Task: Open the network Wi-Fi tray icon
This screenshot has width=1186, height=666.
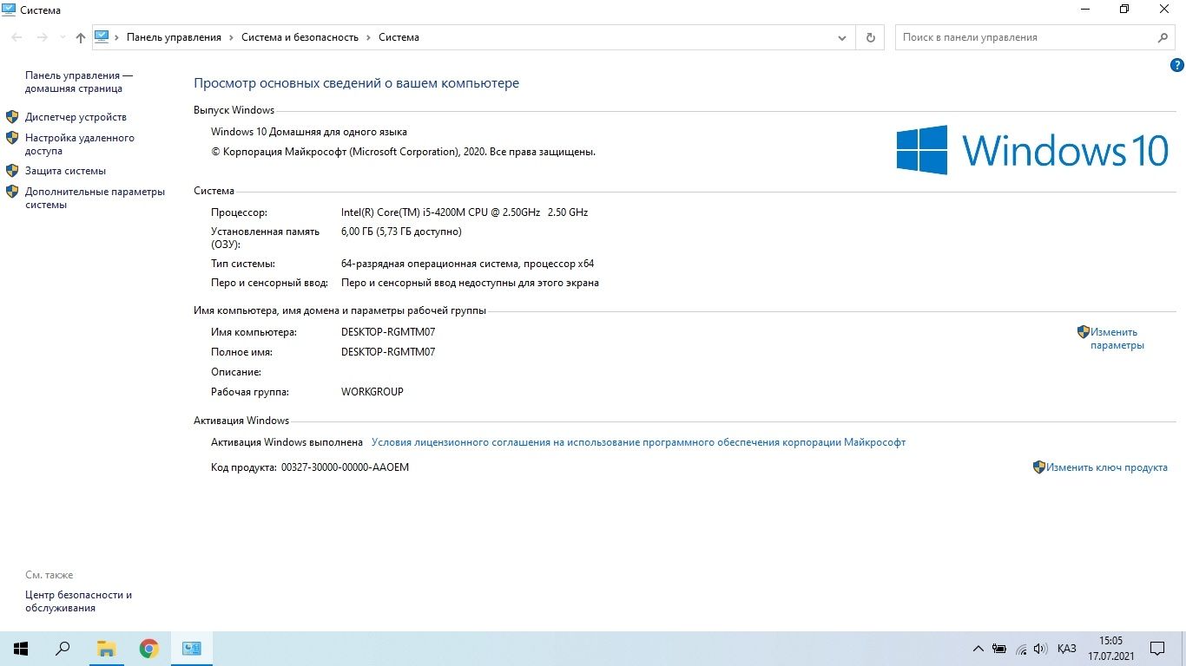Action: click(1021, 649)
